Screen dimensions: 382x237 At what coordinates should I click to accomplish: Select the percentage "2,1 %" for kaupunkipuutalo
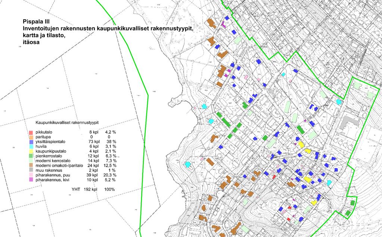111,151
